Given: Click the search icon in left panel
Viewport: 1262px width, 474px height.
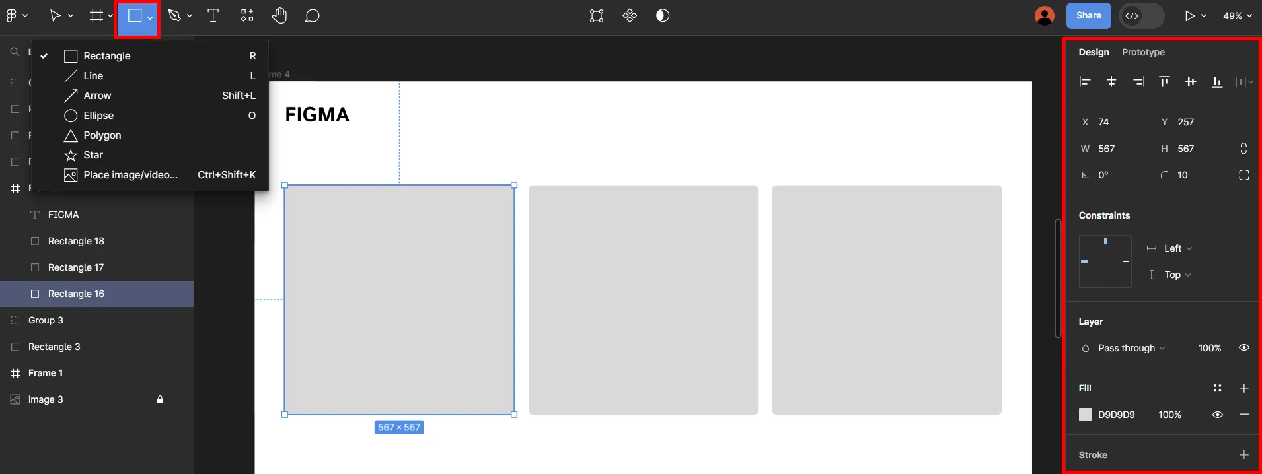Looking at the screenshot, I should [15, 51].
